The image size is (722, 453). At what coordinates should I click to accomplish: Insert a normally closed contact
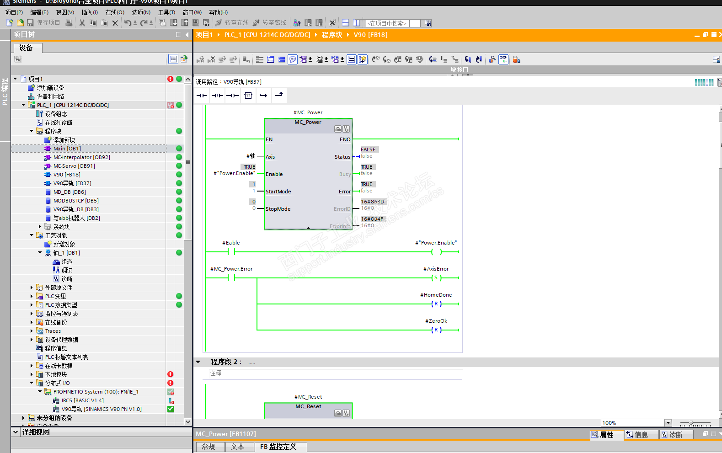tap(217, 96)
